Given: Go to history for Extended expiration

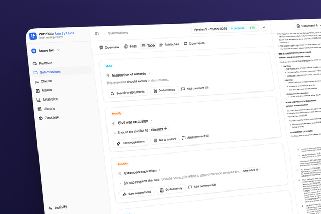Looking at the screenshot, I should point(171,189).
